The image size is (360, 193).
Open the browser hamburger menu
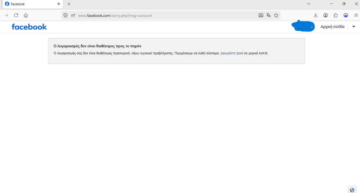tap(356, 15)
